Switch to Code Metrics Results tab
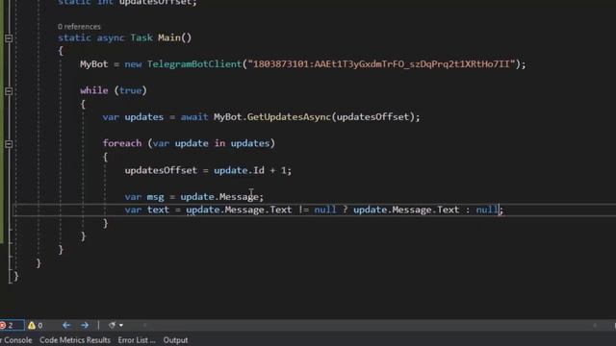Image resolution: width=616 pixels, height=346 pixels. [x=75, y=340]
